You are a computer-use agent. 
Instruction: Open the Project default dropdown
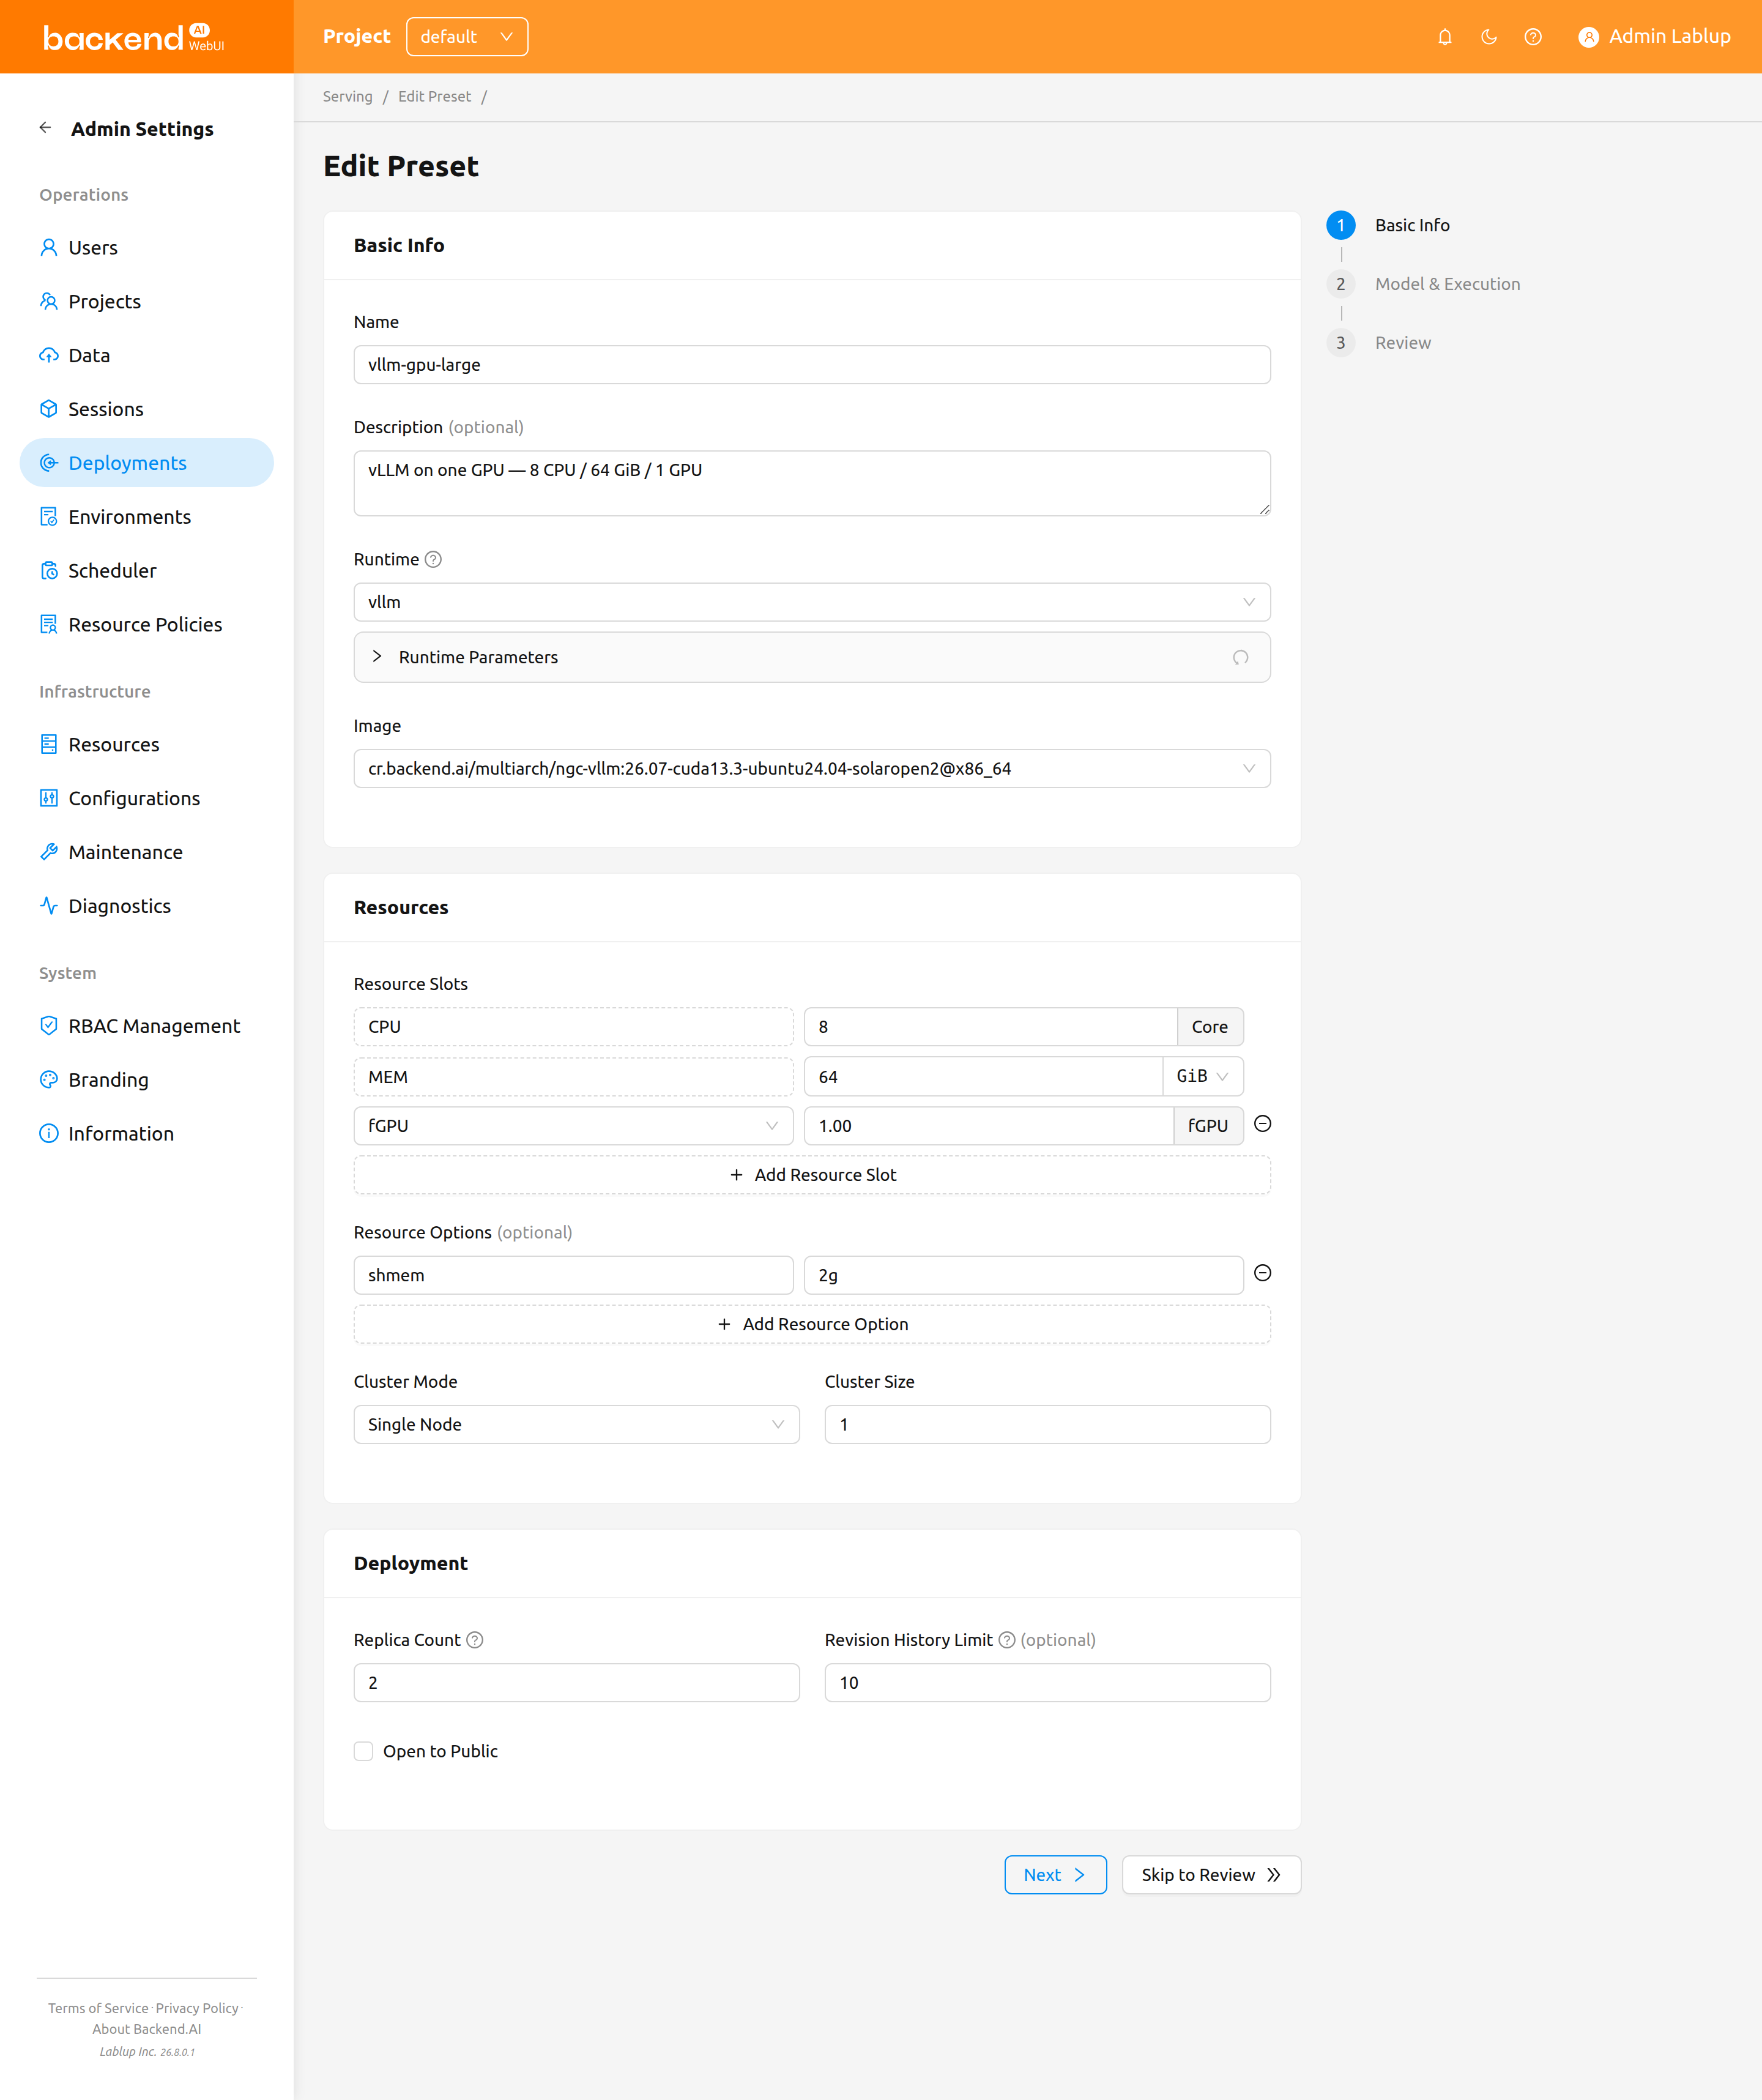467,37
